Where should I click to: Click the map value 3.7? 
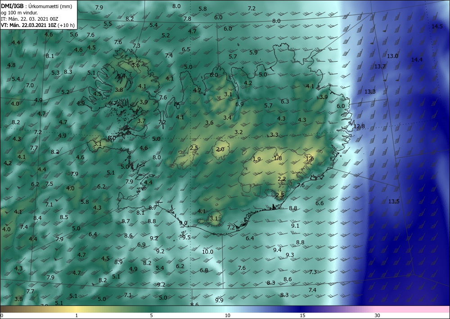[x=141, y=121]
